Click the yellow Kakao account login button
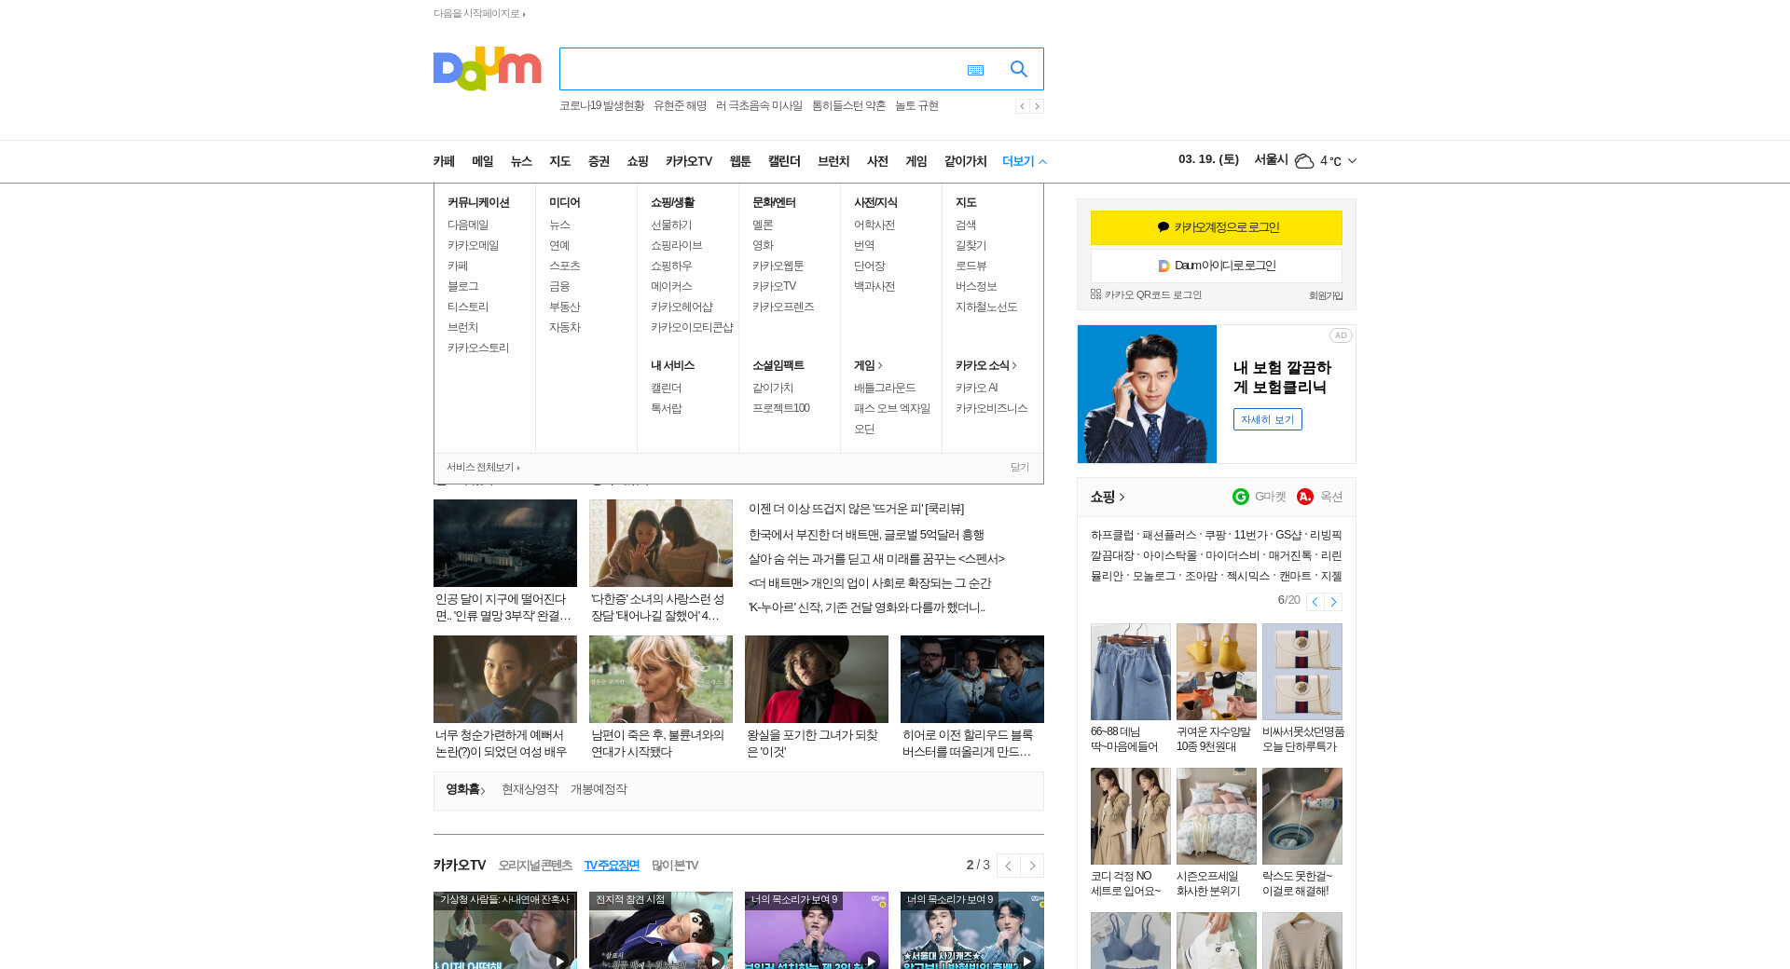The image size is (1790, 969). 1216,227
